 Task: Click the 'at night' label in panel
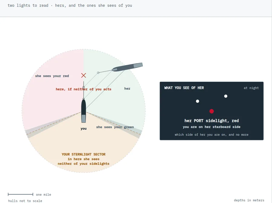(251, 88)
